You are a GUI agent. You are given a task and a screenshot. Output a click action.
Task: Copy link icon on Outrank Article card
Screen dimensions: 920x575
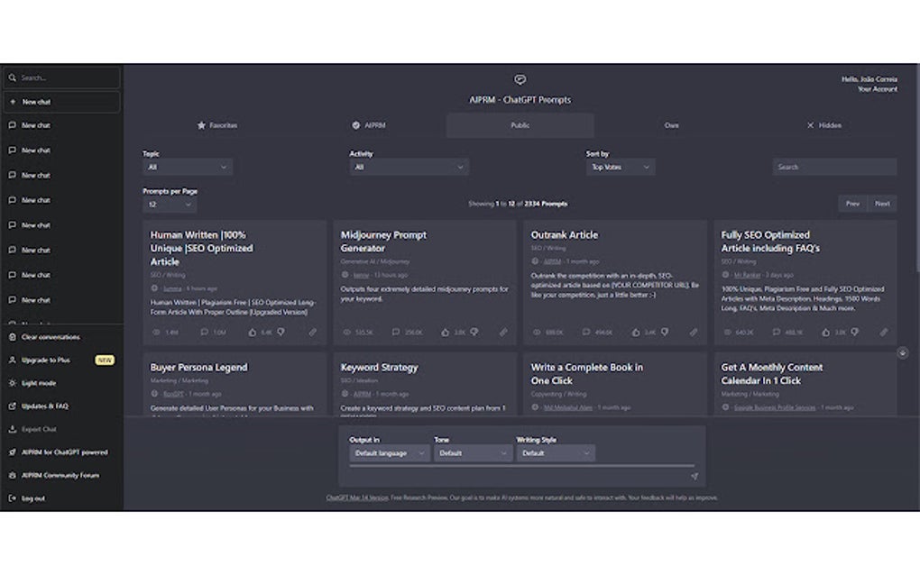coord(694,333)
